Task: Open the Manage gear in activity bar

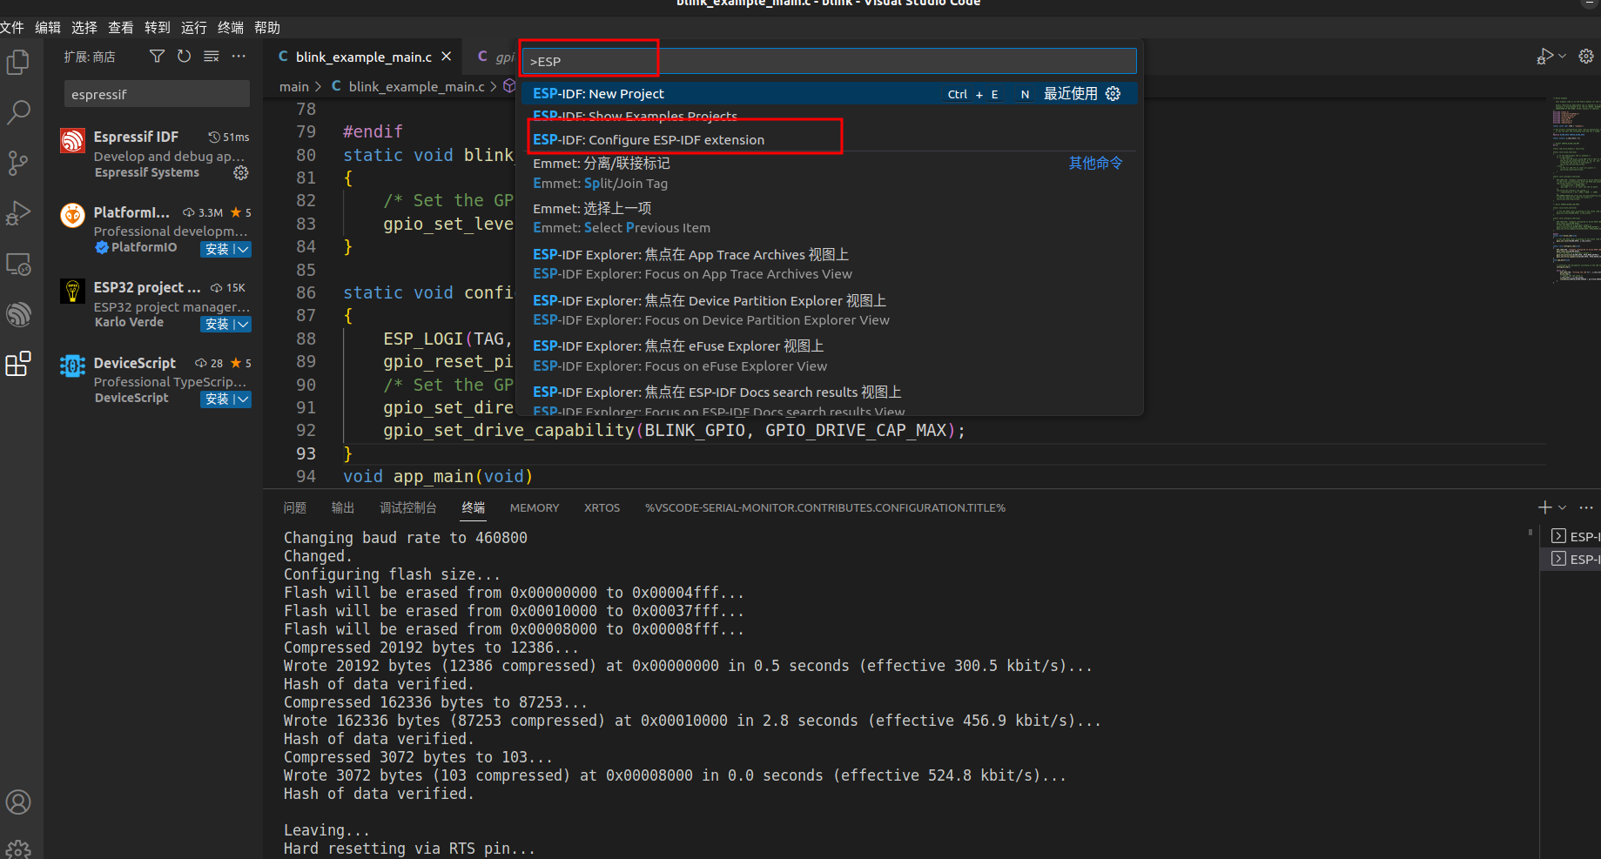Action: point(18,849)
